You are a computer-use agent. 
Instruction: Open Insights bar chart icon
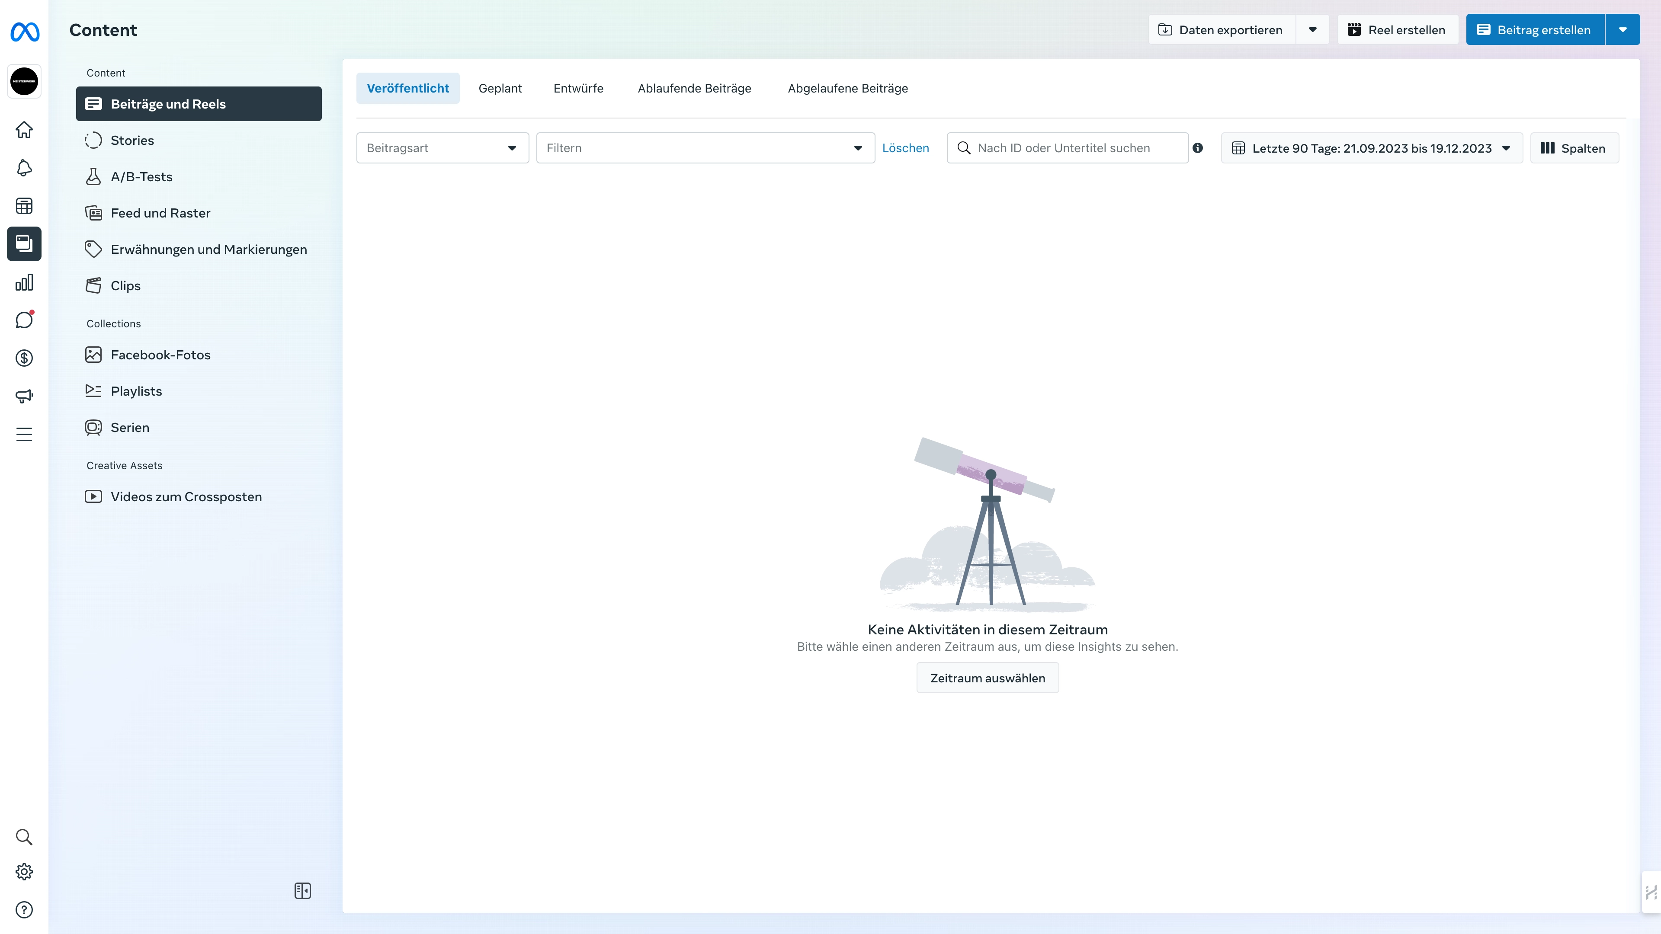[25, 282]
